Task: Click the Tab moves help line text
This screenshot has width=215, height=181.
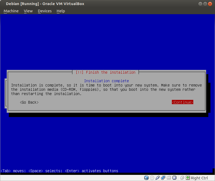Action: [x=59, y=171]
